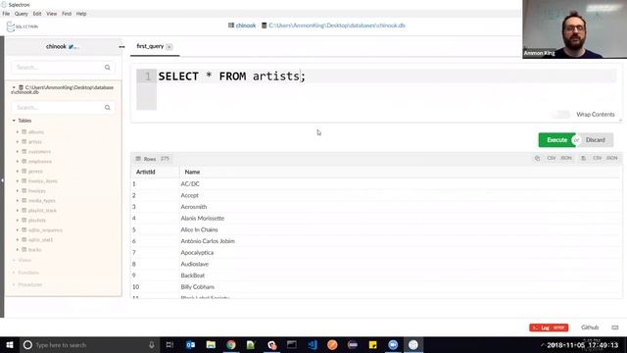Image resolution: width=627 pixels, height=353 pixels.
Task: Save results to CSV file
Action: [x=598, y=159]
